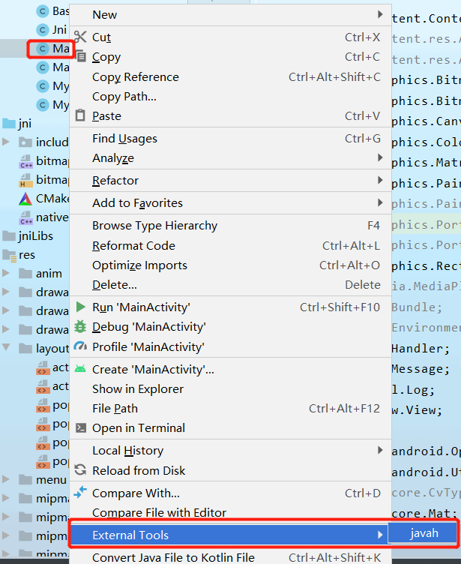Screen dimensions: 461x564
Task: Click the Local History submenu arrow
Action: (x=380, y=450)
